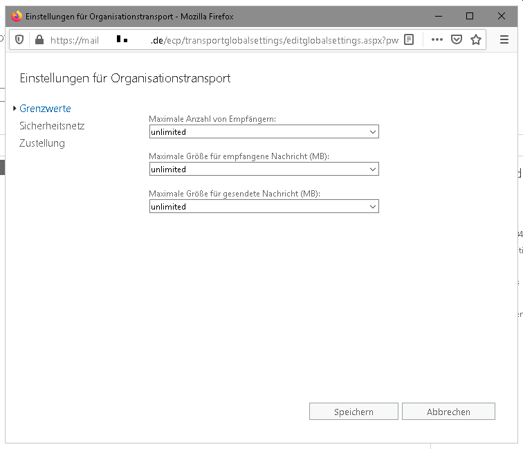Switch to the Sicherheitsnetz section

pyautogui.click(x=52, y=126)
